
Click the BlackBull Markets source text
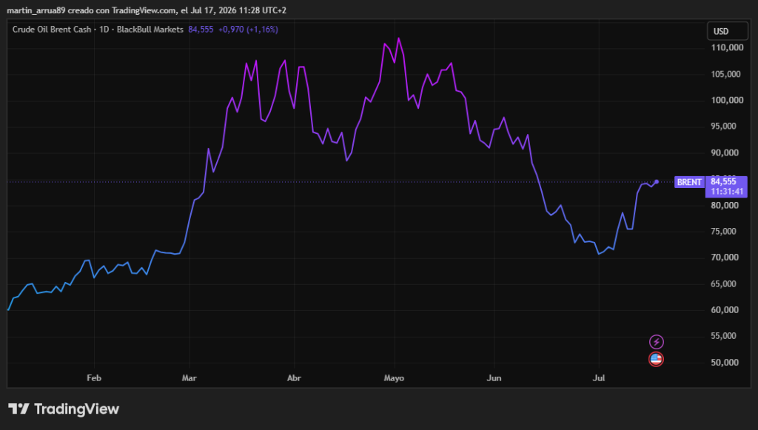[x=150, y=30]
